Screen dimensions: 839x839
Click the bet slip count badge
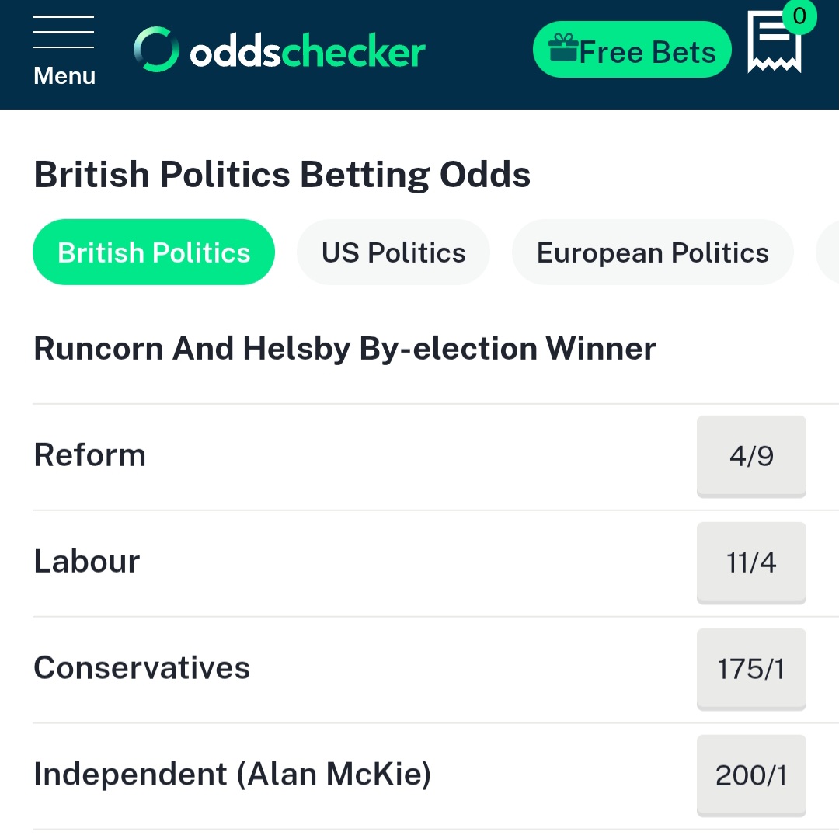pyautogui.click(x=799, y=16)
